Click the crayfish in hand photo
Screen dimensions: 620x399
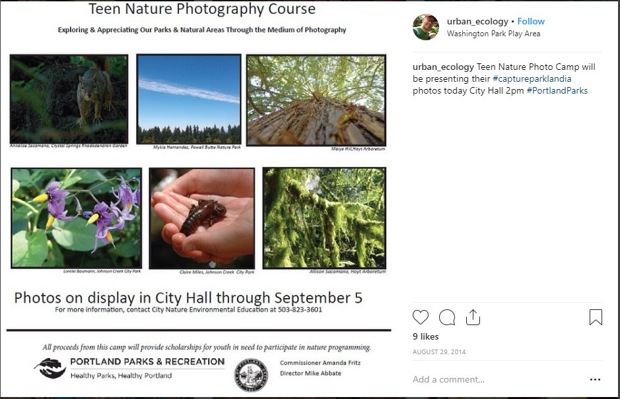(202, 218)
